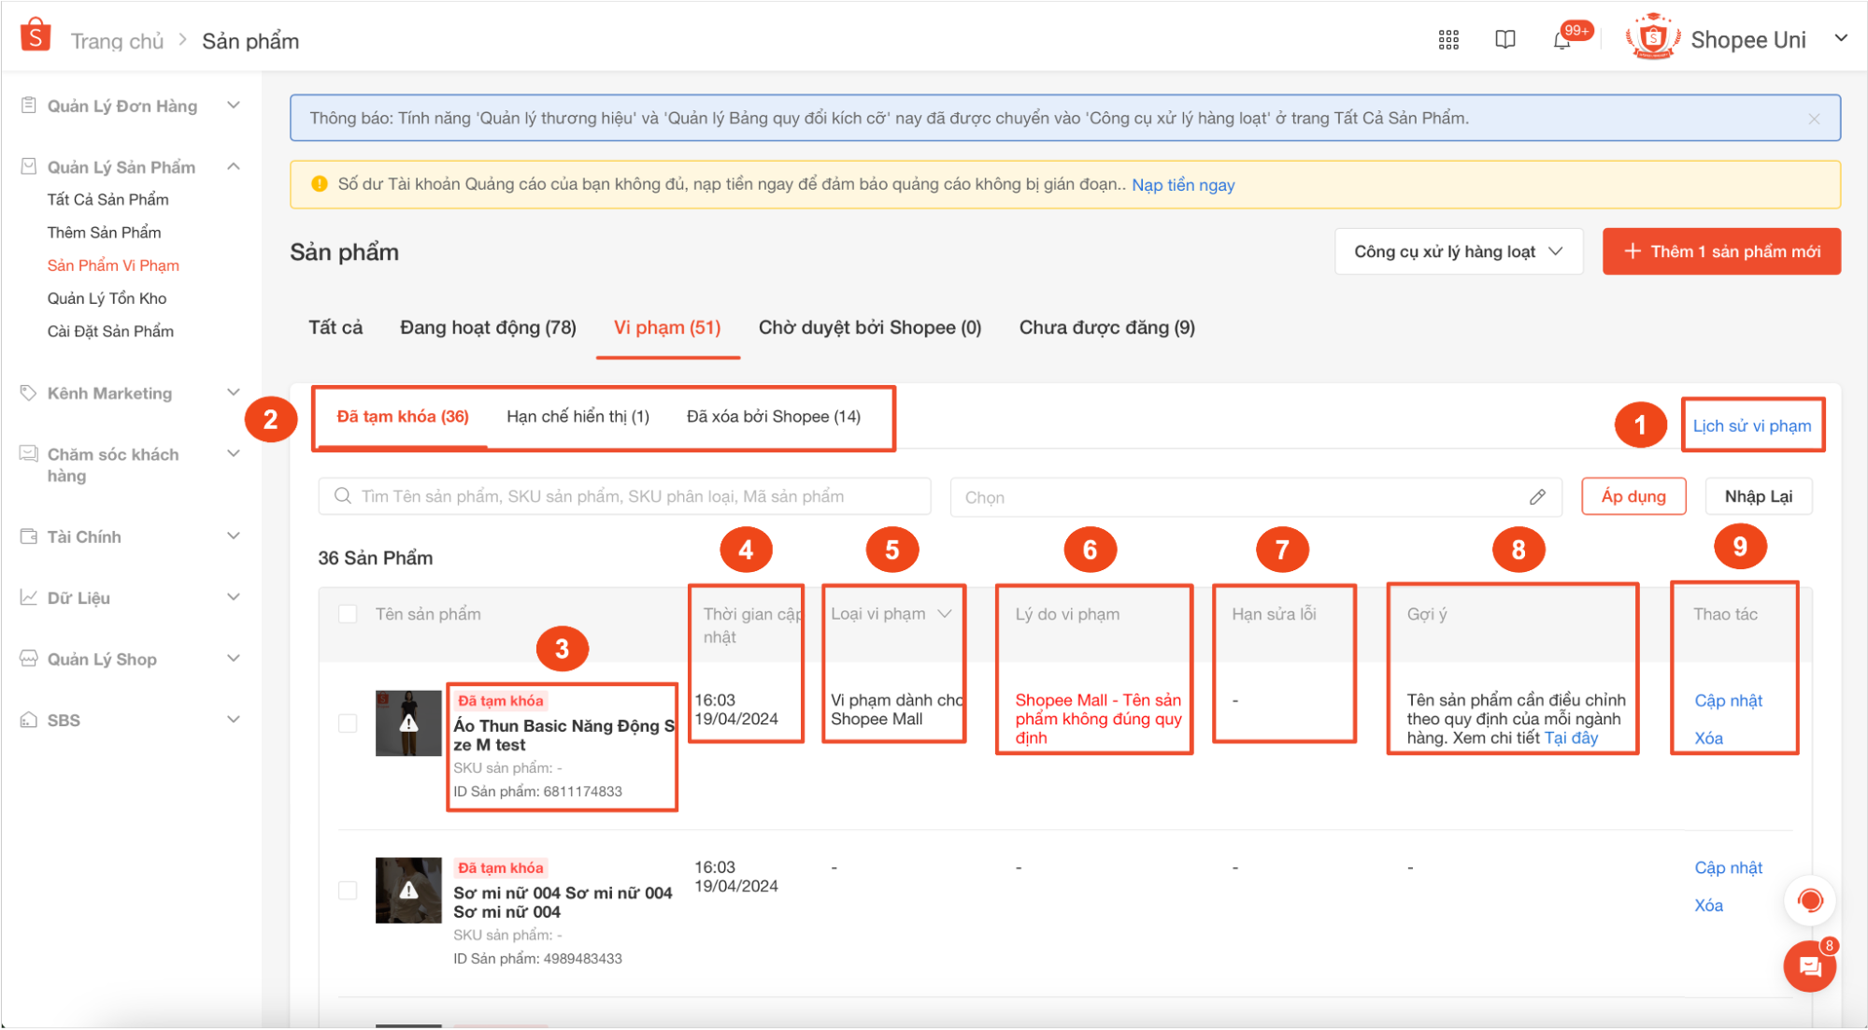Open the apps grid icon
The width and height of the screenshot is (1868, 1030).
pos(1448,39)
